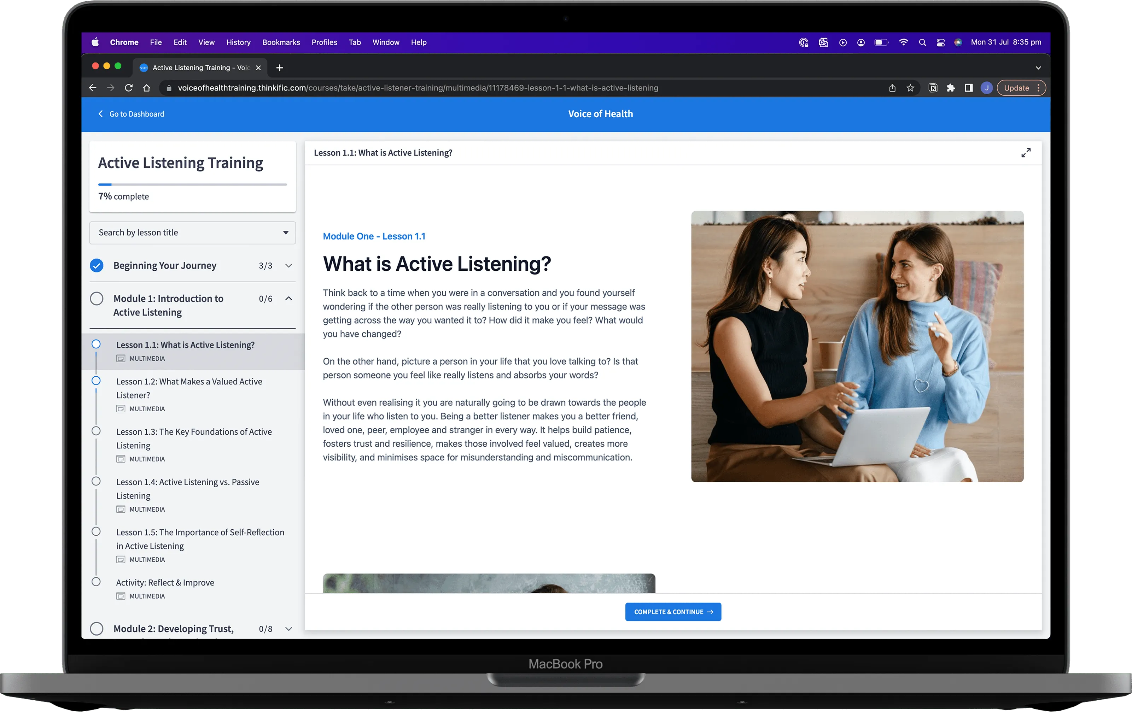Expand the lesson to fullscreen view
The image size is (1132, 712).
[x=1026, y=152]
